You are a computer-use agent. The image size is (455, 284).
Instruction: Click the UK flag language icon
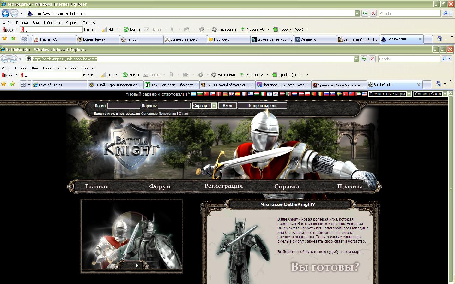click(232, 94)
